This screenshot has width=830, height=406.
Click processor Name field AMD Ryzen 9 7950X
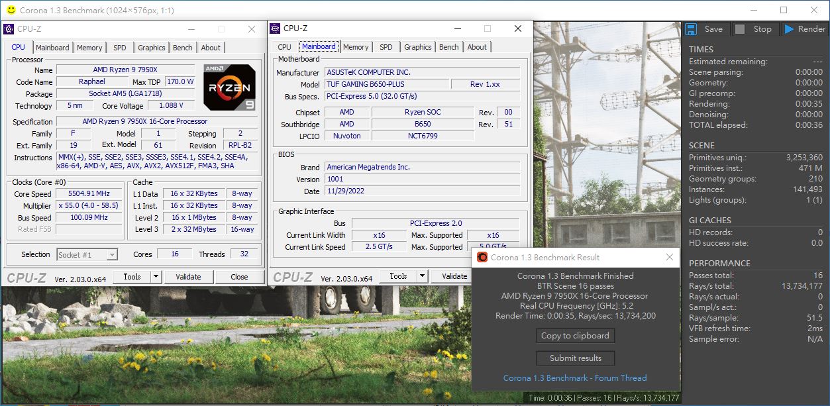click(x=125, y=70)
